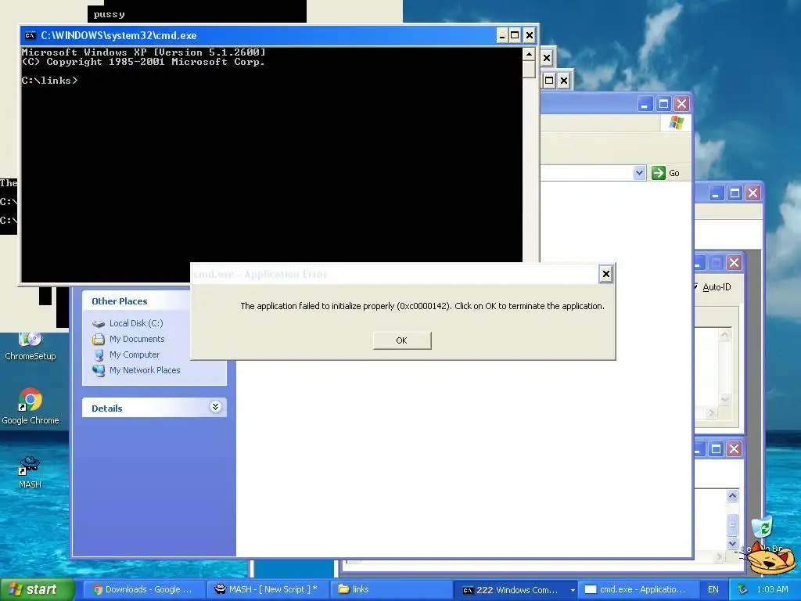Minimize the front cmd.exe window
This screenshot has height=601, width=801.
501,35
